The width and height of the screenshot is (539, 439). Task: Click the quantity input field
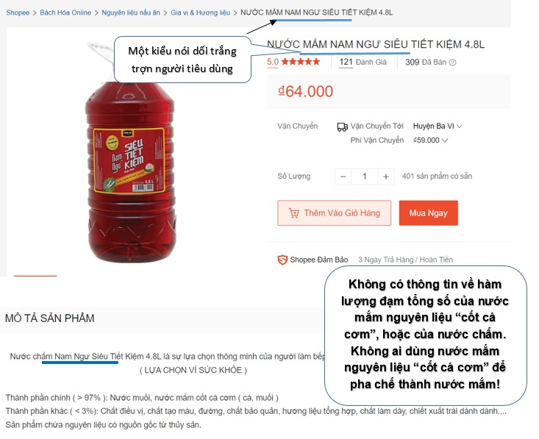click(x=365, y=176)
